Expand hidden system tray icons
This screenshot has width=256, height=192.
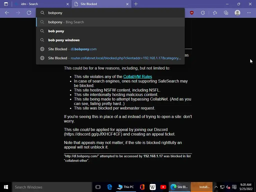click(216, 187)
